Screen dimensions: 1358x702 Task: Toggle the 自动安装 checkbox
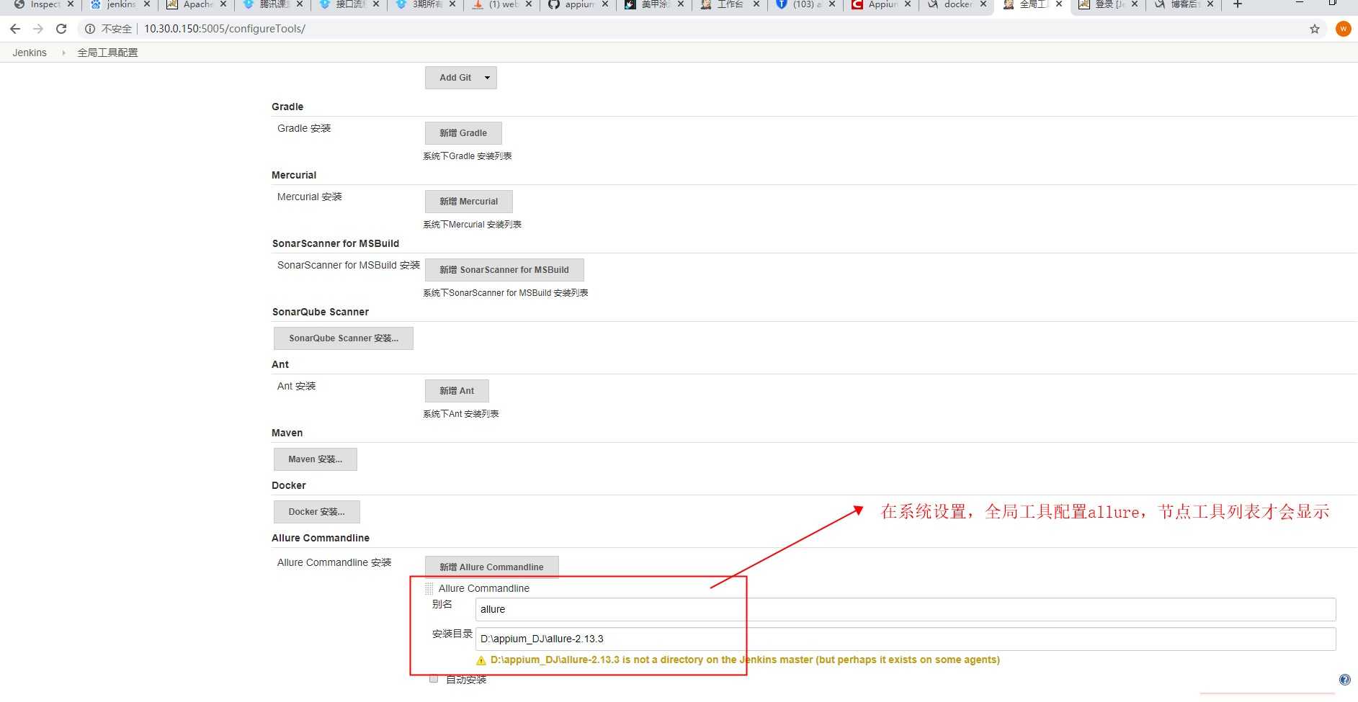click(434, 679)
